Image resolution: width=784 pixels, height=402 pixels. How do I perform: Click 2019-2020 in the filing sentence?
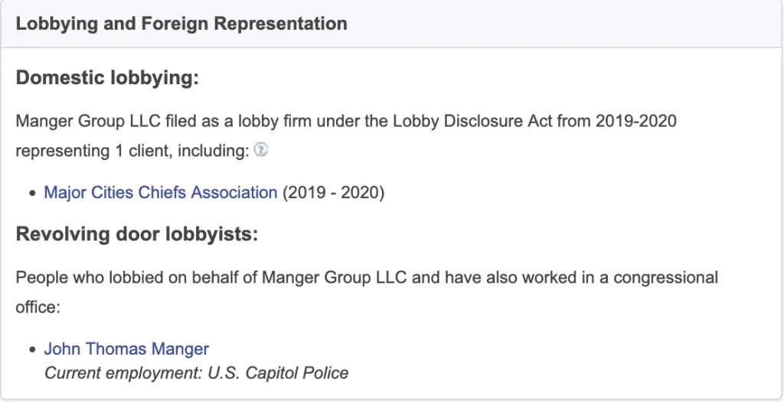coord(635,122)
